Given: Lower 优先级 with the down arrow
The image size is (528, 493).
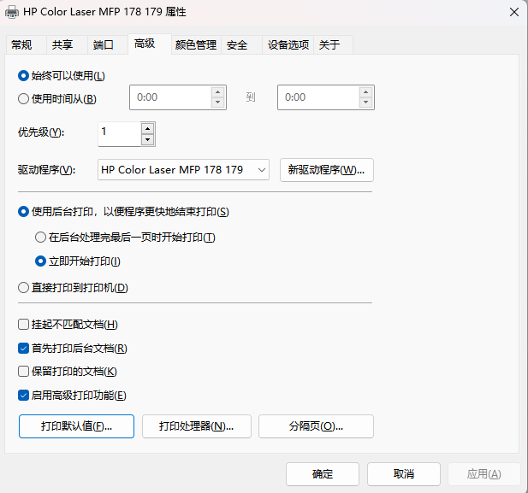Looking at the screenshot, I should coord(148,139).
